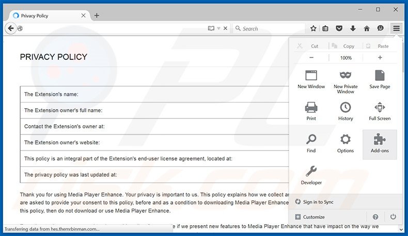Viewport: 408px width, 236px height.
Task: Click the end-user license agreement row
Action: click(x=154, y=159)
